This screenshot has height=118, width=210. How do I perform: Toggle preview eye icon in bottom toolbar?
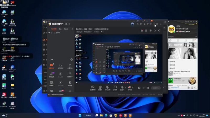click(144, 88)
